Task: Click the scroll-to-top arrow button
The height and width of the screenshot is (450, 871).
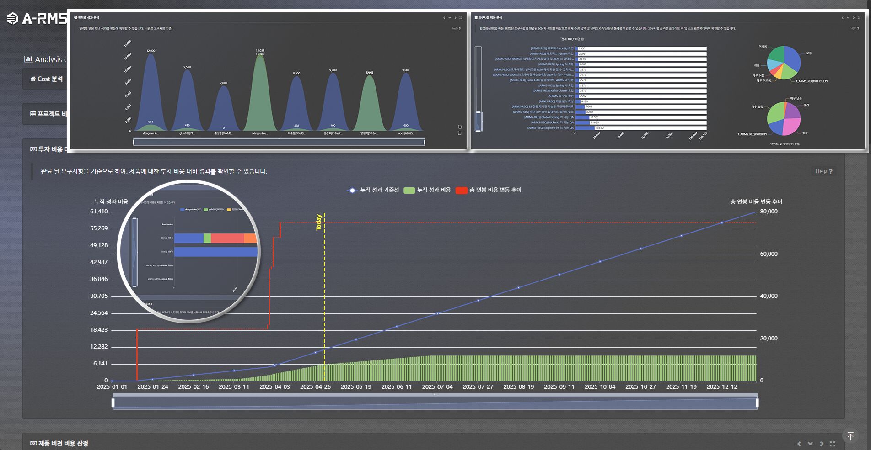Action: (850, 436)
